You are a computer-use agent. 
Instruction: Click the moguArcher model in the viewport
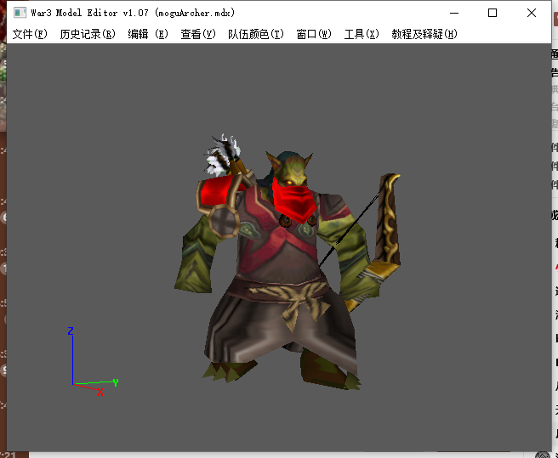[288, 262]
